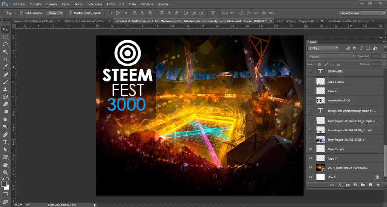Open the Edición menu
The height and width of the screenshot is (207, 387).
point(35,4)
